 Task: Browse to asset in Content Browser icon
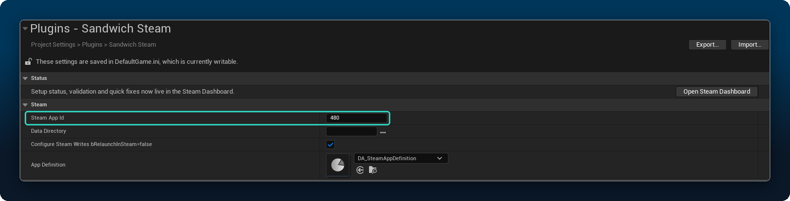coord(373,170)
